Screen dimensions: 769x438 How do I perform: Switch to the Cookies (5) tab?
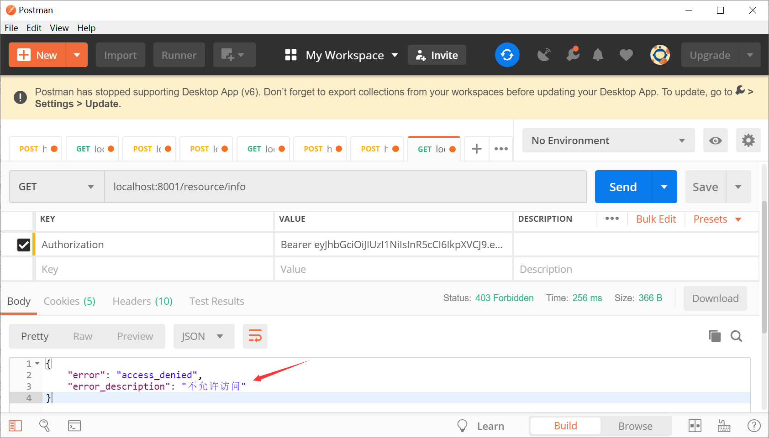(x=69, y=301)
